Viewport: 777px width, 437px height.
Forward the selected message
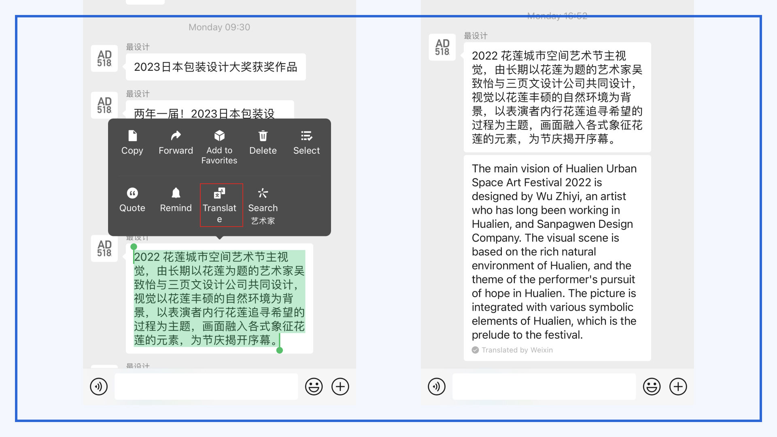pos(175,142)
